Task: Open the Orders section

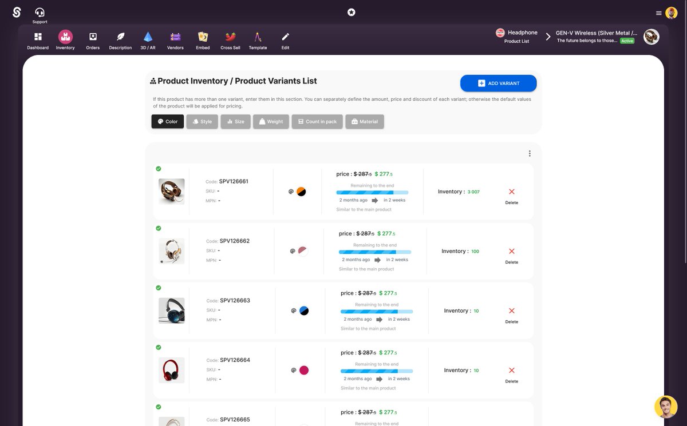Action: (x=93, y=40)
